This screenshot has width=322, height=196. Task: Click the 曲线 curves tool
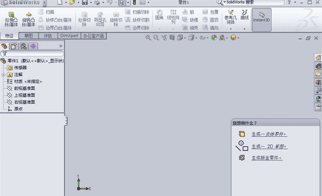pyautogui.click(x=244, y=15)
